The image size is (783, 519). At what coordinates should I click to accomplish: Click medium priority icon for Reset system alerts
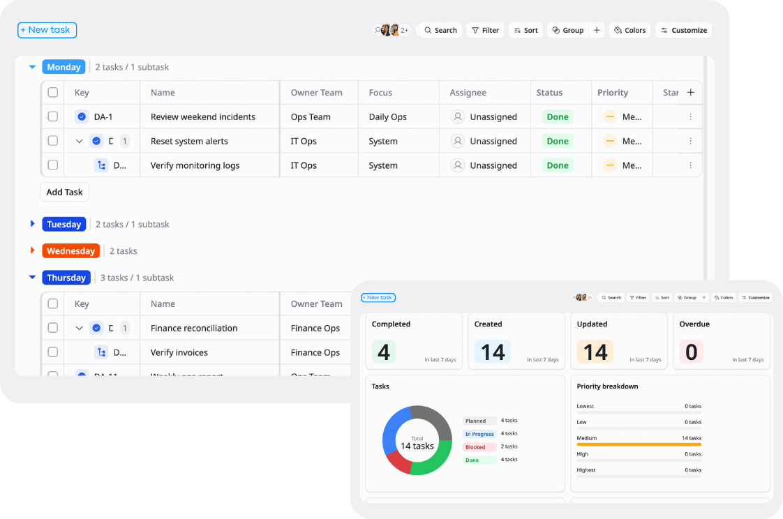point(610,141)
